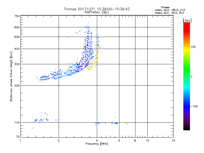
Task: Click the y-axis tick label '200'
Action: pyautogui.click(x=17, y=86)
